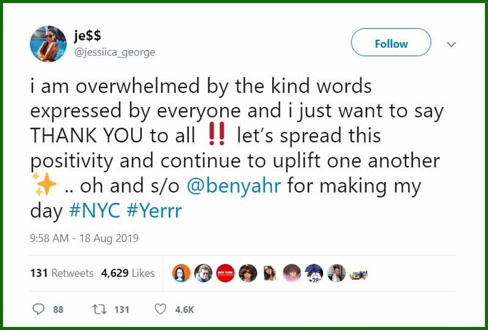
Task: Open the #Yerrr hashtag
Action: pyautogui.click(x=154, y=211)
